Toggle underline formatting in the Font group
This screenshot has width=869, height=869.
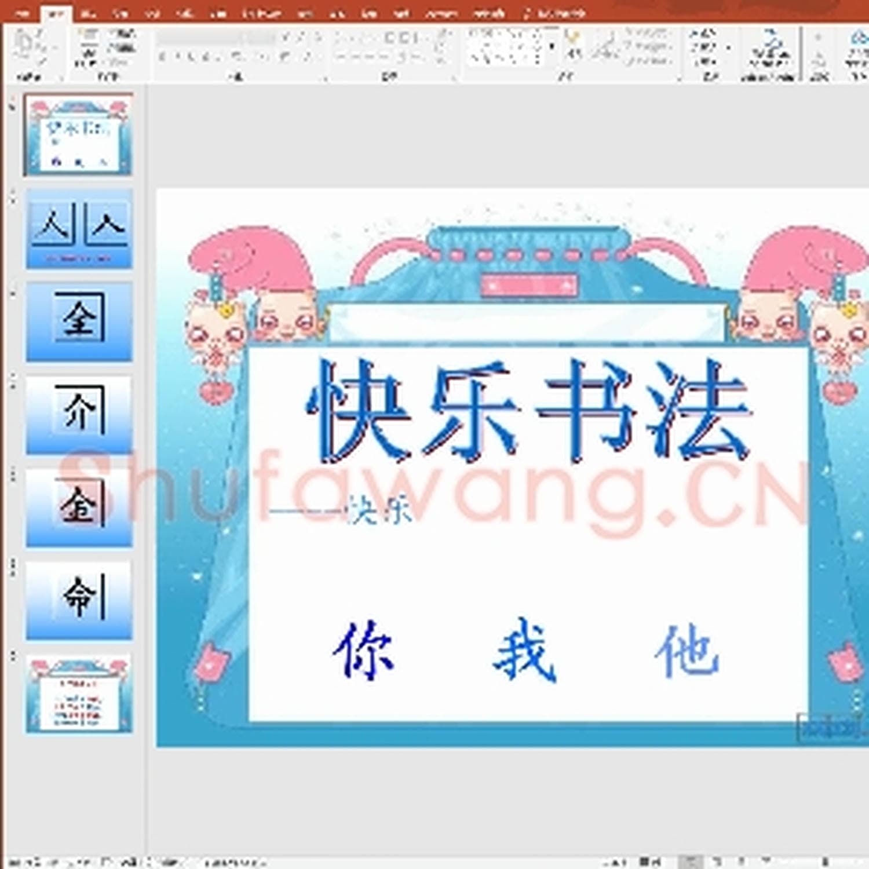click(191, 57)
